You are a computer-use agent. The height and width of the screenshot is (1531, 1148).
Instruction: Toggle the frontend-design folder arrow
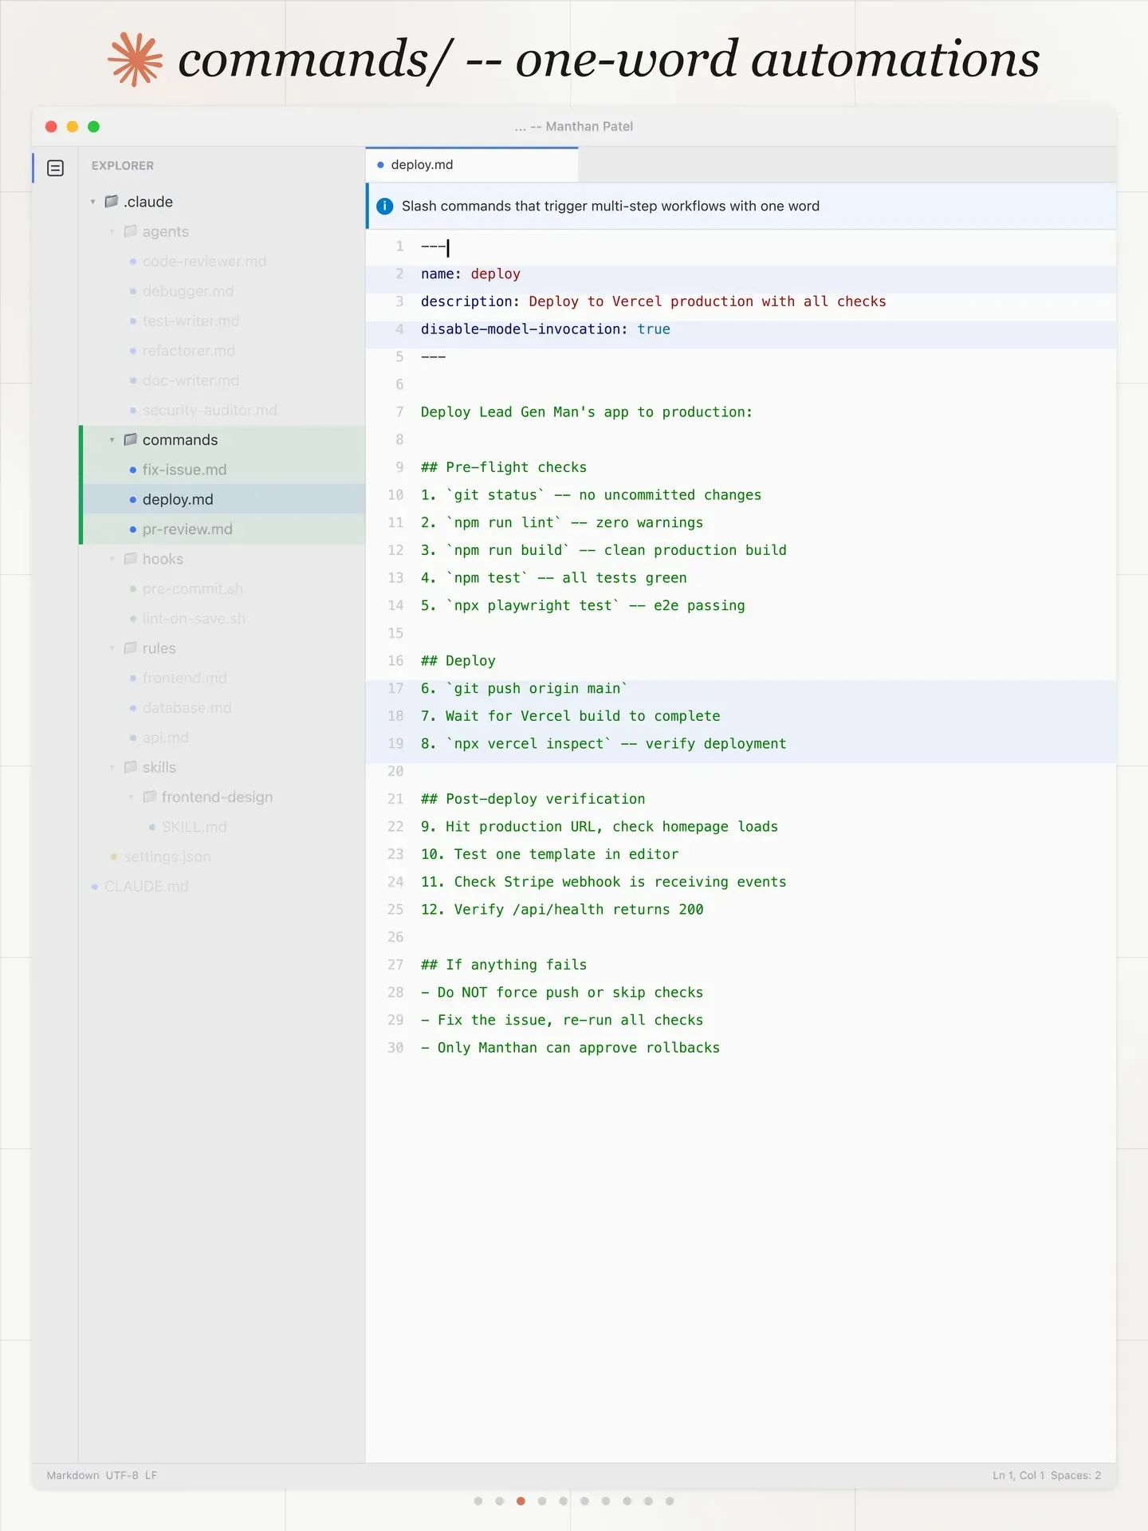coord(132,797)
